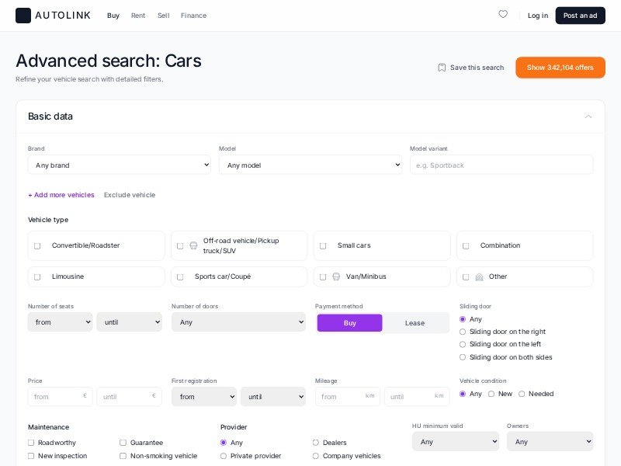Switch payment method to Lease
This screenshot has height=466, width=621.
(415, 323)
